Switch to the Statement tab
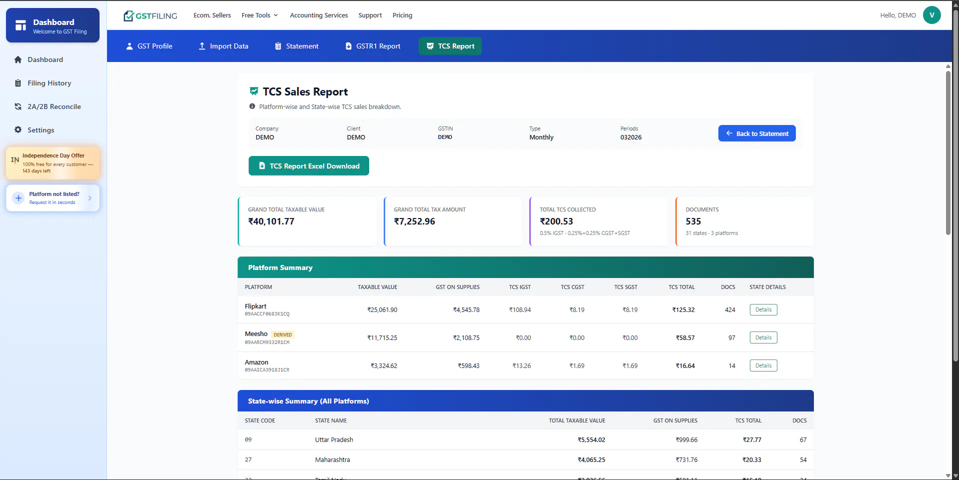 [297, 46]
